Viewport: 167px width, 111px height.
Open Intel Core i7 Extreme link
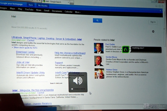67,73
